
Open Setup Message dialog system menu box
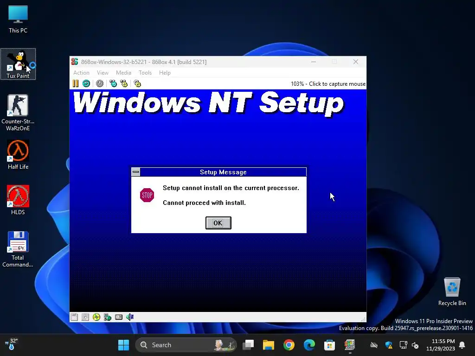tap(136, 172)
